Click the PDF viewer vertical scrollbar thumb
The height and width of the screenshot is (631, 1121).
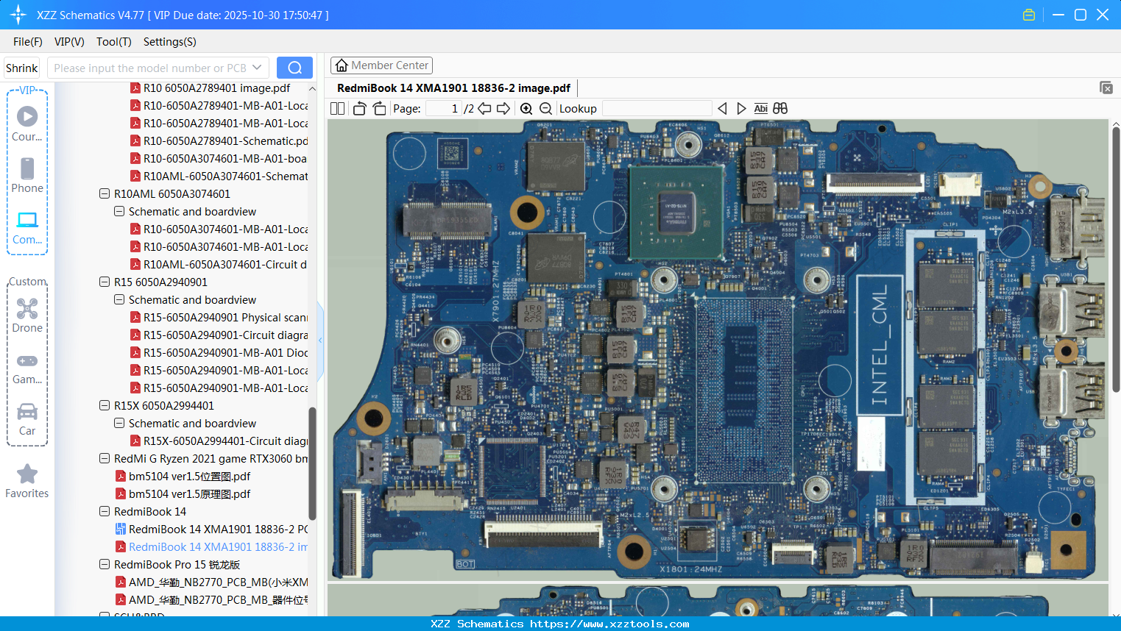pyautogui.click(x=1116, y=260)
